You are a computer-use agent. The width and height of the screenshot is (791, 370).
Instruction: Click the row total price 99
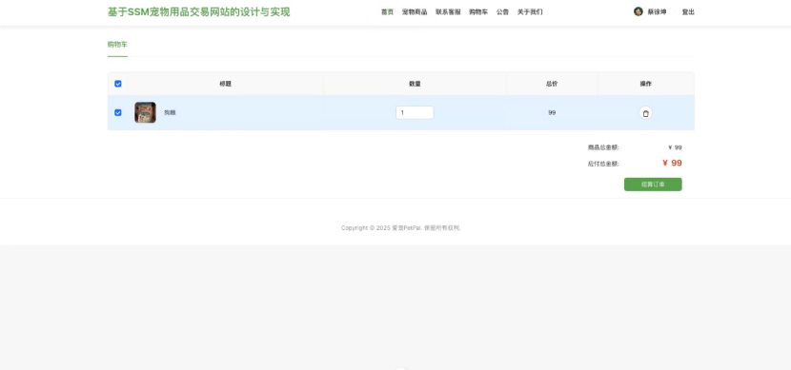pyautogui.click(x=552, y=113)
